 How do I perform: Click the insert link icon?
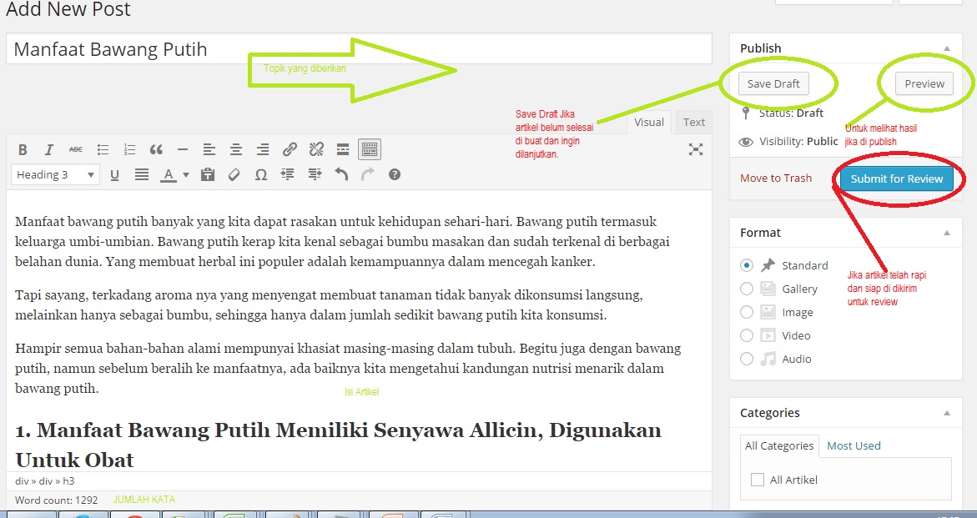(x=290, y=150)
